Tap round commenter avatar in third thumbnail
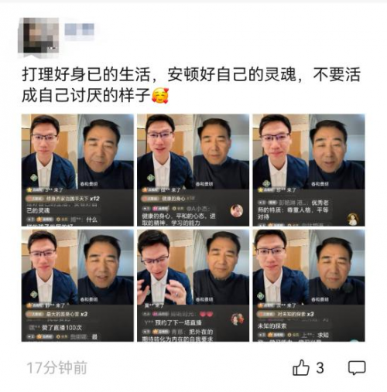Image resolution: width=387 pixels, height=392 pixels. click(353, 219)
